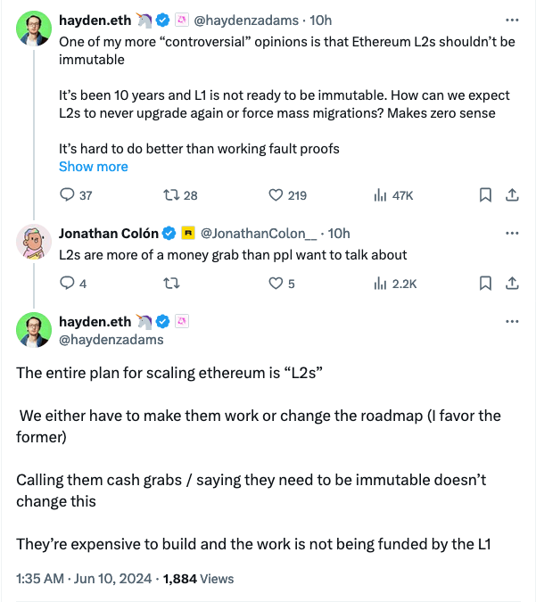Reply to hayden.eth's first tweet
This screenshot has height=602, width=536.
[x=67, y=195]
